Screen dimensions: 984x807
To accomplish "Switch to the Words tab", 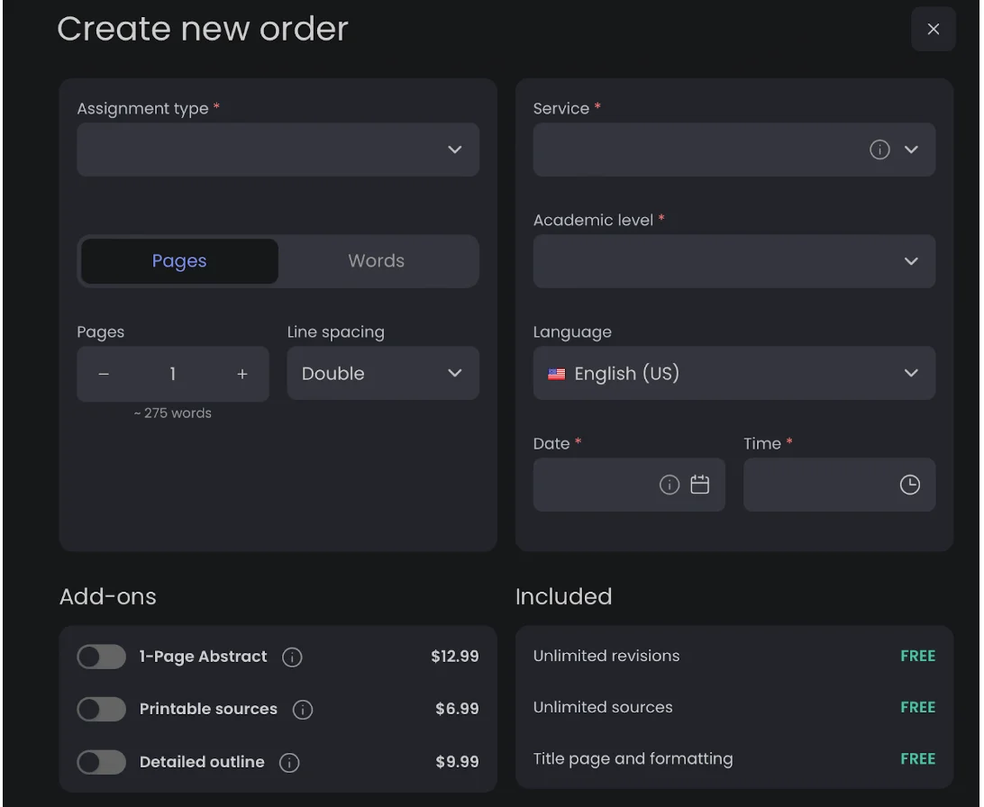I will [x=377, y=261].
